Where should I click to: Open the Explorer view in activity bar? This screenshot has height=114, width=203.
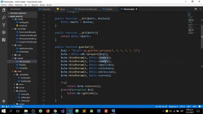(3, 10)
